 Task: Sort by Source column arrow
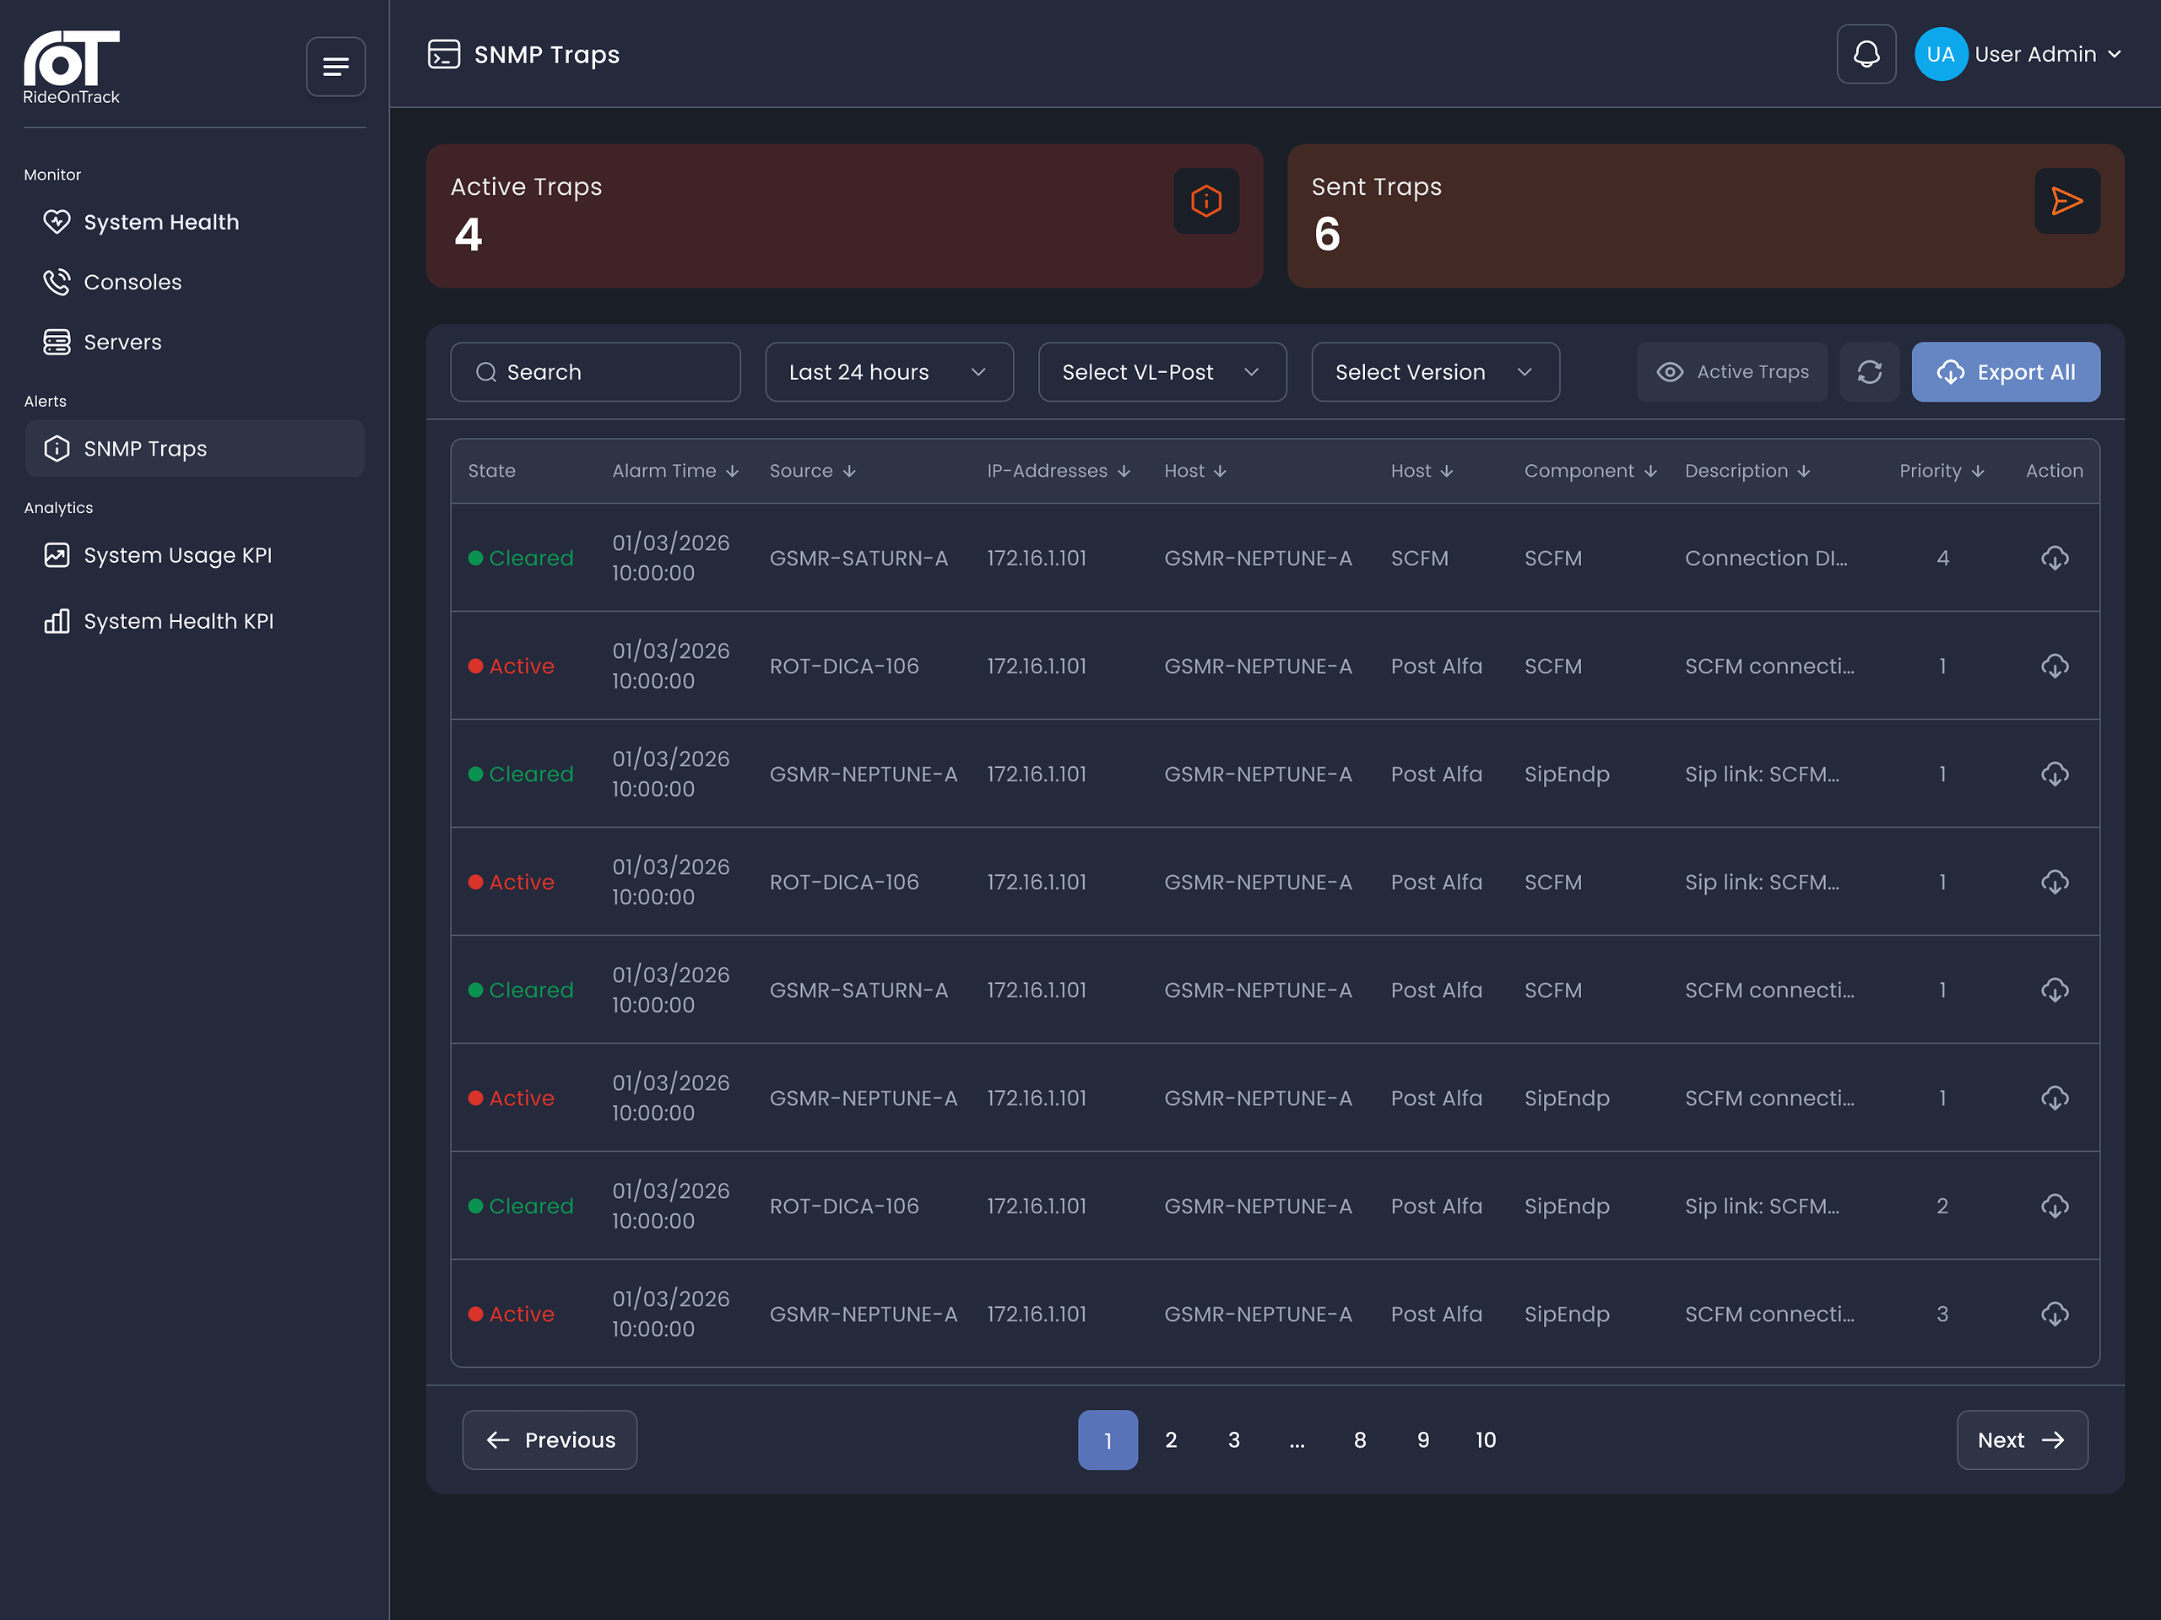[x=849, y=471]
